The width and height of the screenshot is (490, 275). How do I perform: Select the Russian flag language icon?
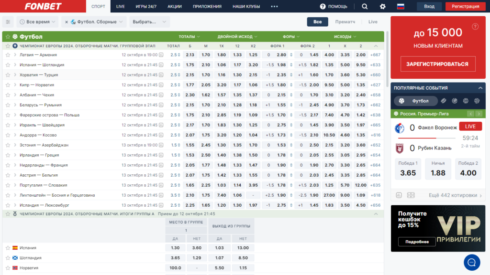401,6
